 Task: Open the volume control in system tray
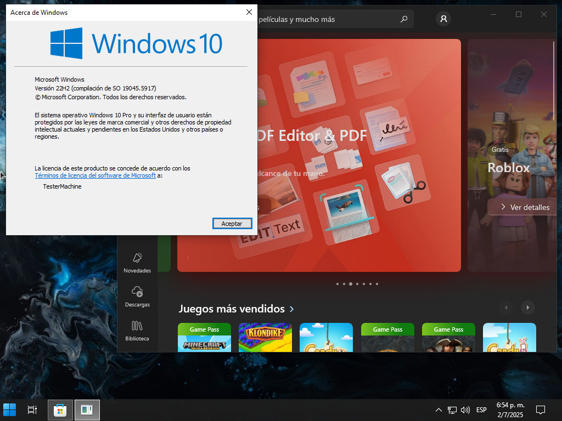pos(465,410)
